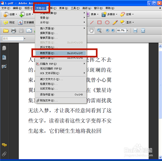Open the Forms (表单) menu in menu bar
Screen dimensions: 162x161
pyautogui.click(x=64, y=8)
